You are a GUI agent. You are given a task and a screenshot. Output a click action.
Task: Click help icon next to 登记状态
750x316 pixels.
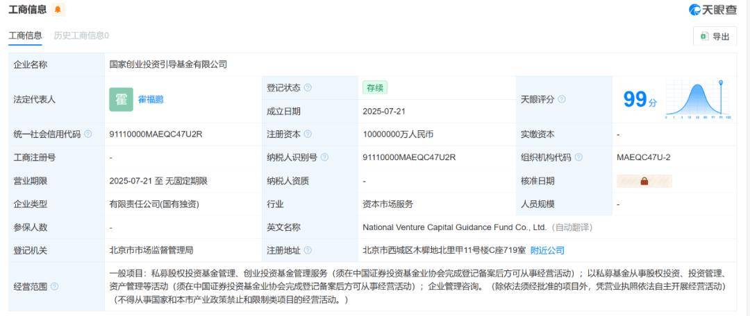coord(308,88)
